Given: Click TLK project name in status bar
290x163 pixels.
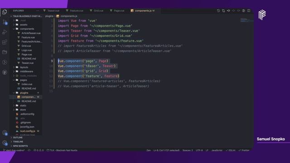Looking at the screenshot, I should 62,150.
